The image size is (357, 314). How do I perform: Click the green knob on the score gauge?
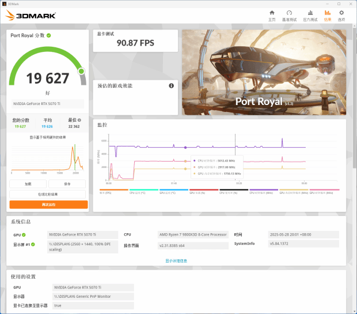click(81, 71)
